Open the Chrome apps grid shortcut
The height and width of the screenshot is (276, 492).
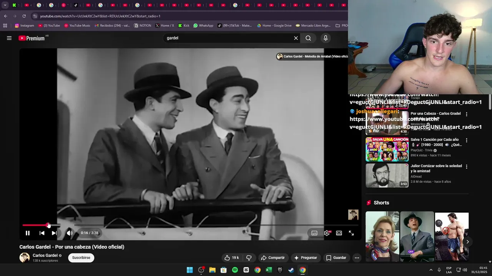point(5,26)
